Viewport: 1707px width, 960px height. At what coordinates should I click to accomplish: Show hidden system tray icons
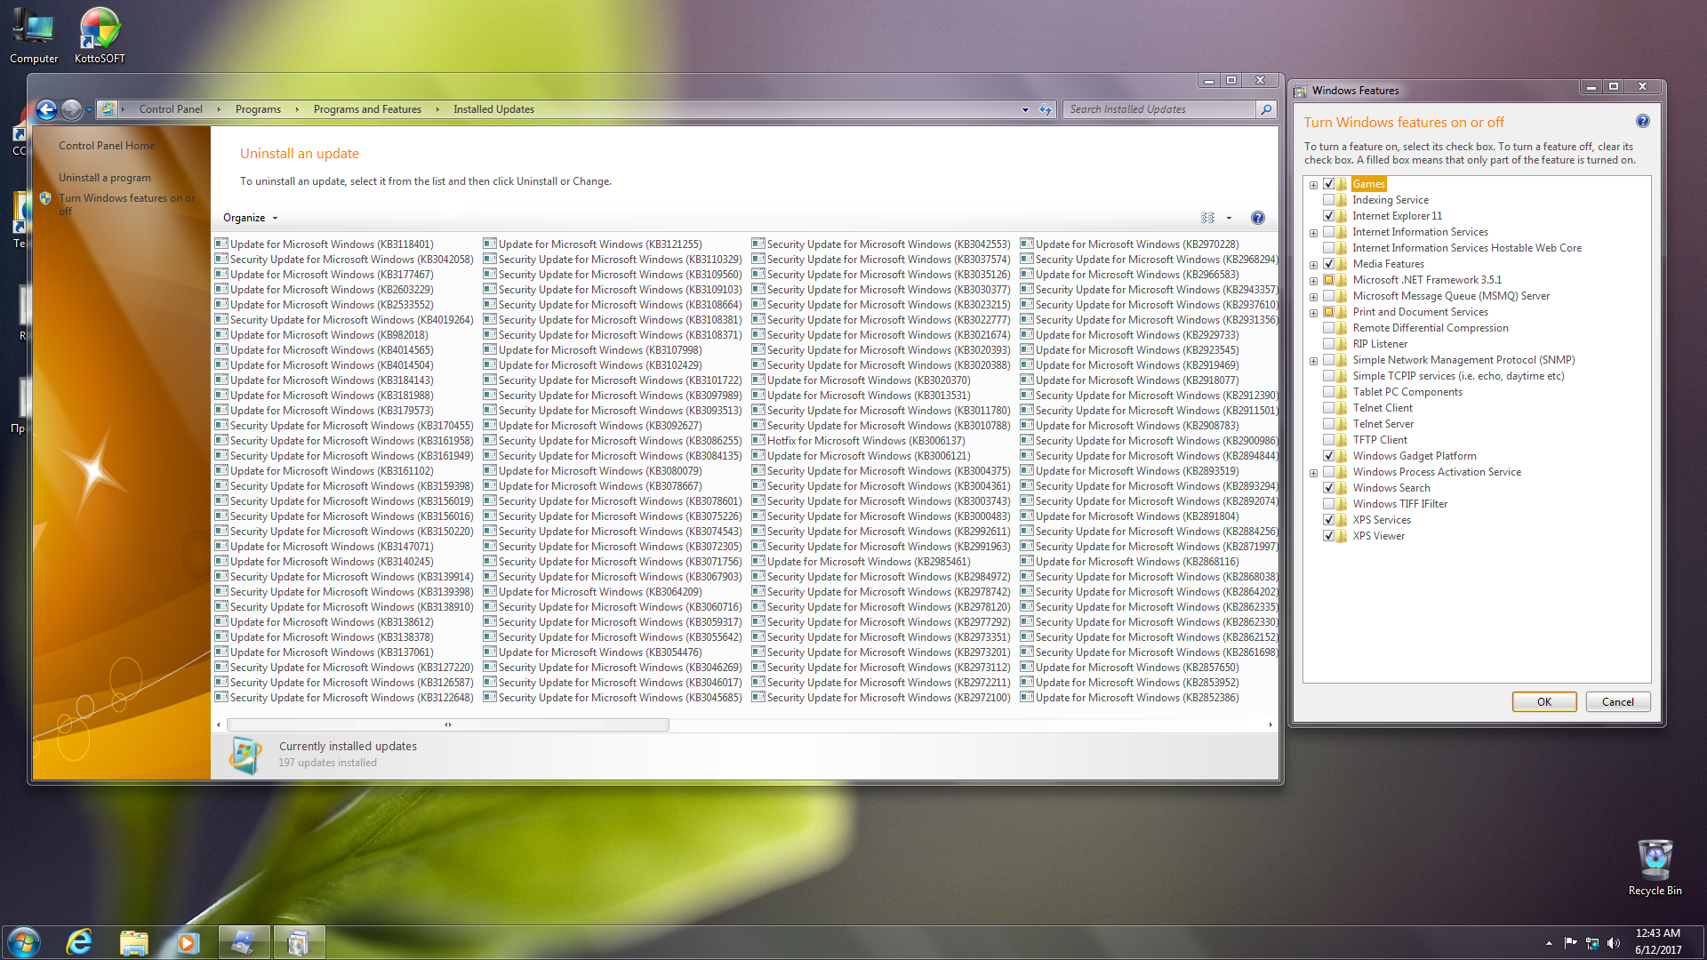click(1549, 943)
